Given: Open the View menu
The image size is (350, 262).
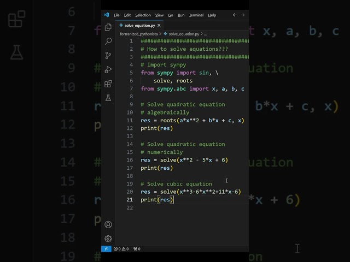Looking at the screenshot, I should 159,15.
